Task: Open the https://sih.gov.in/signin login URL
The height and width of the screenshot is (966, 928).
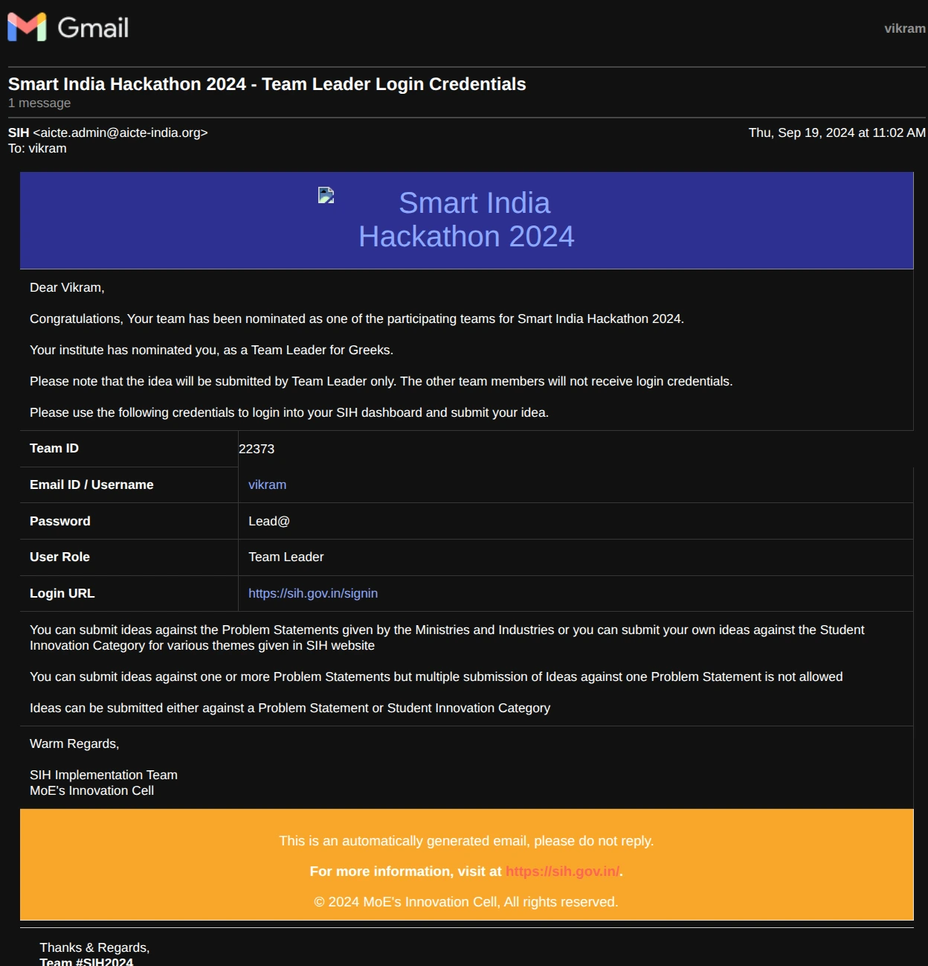Action: pyautogui.click(x=313, y=593)
